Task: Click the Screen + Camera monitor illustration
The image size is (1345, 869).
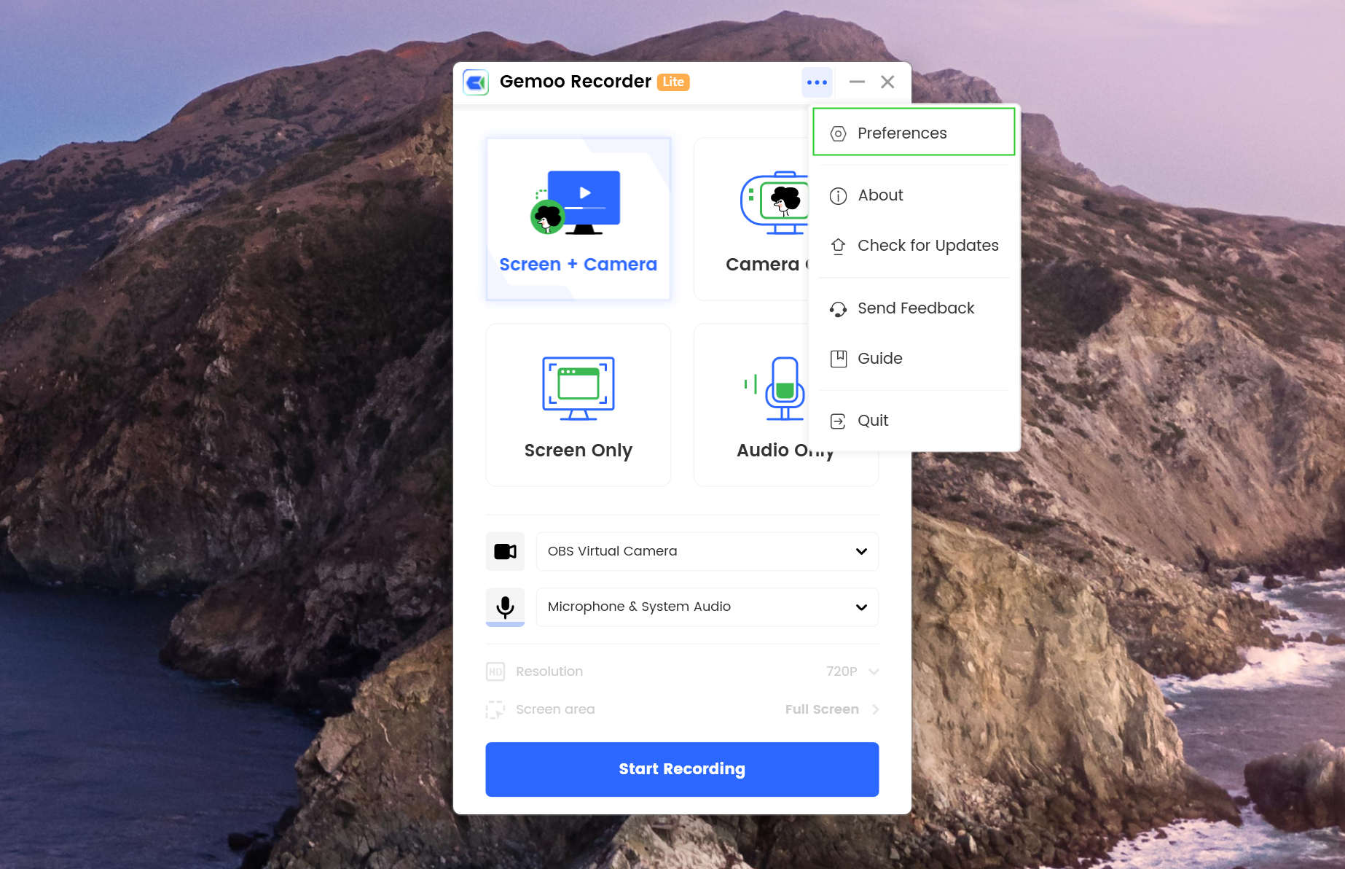Action: (576, 203)
